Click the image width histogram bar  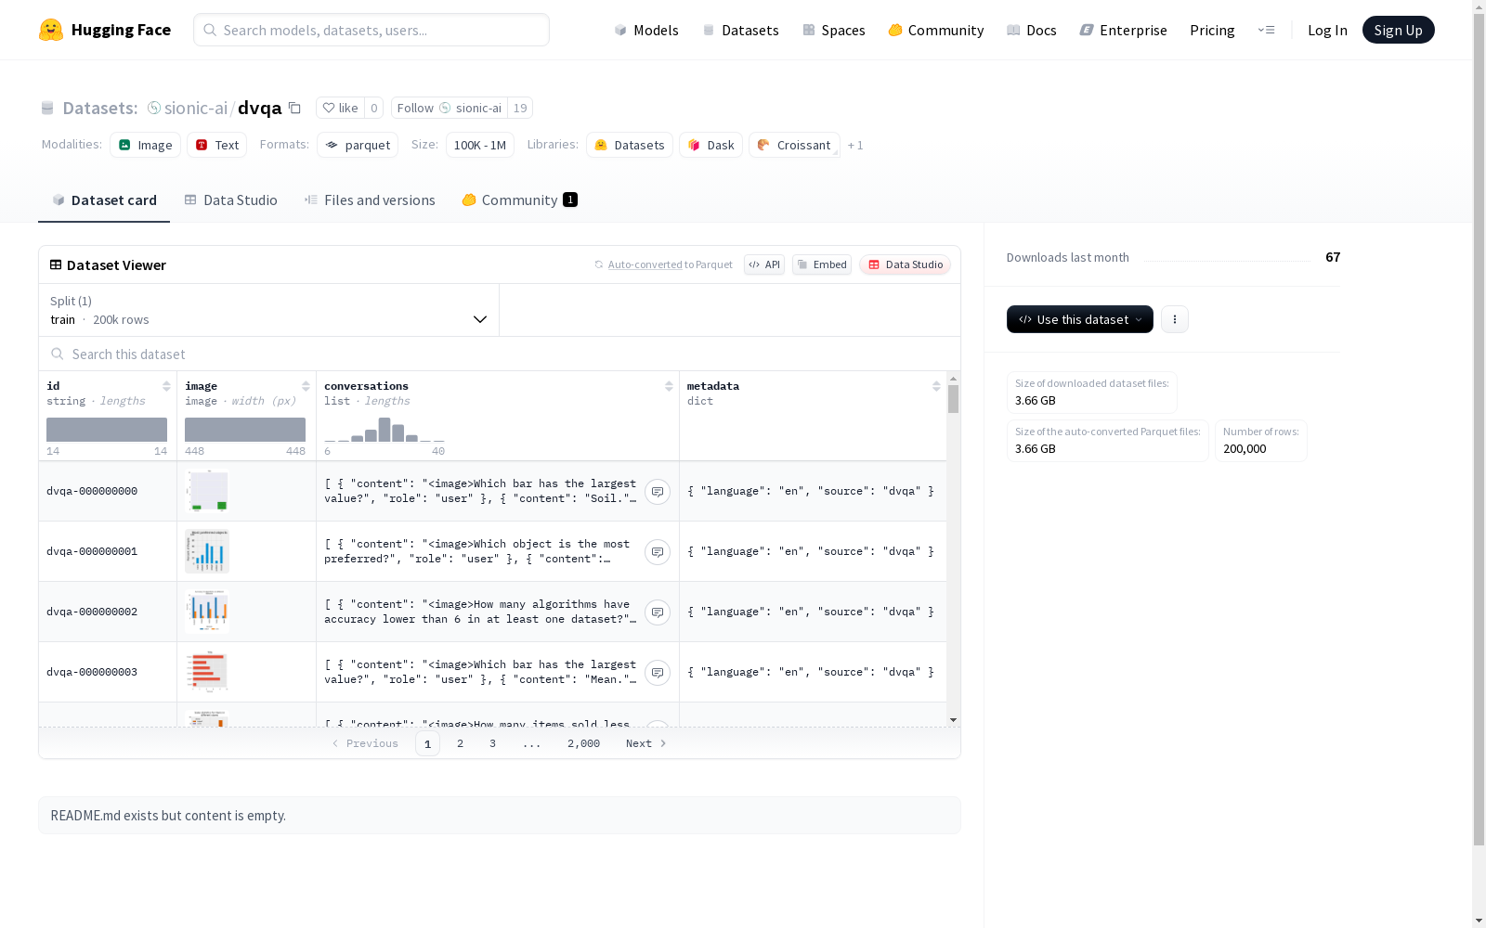245,430
